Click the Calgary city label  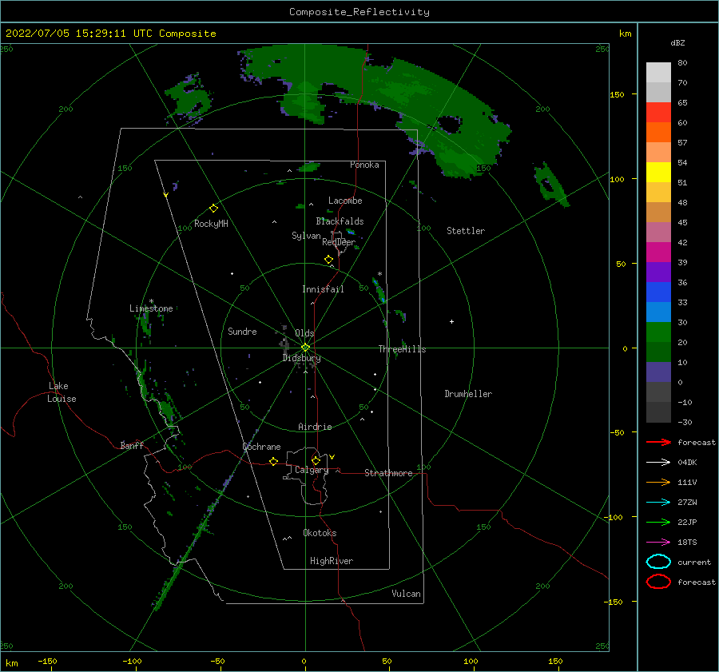(312, 470)
